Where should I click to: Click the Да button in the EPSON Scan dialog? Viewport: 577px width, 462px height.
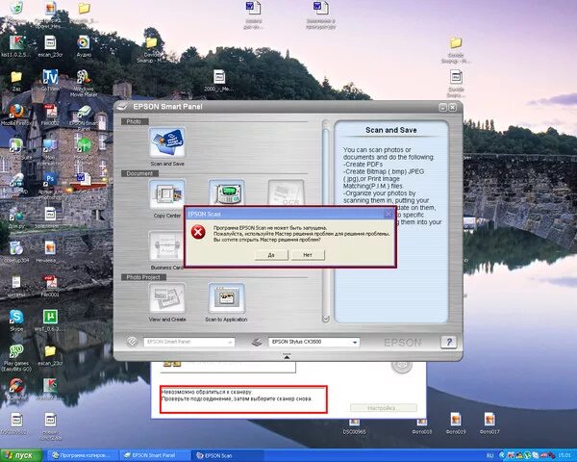(x=271, y=254)
